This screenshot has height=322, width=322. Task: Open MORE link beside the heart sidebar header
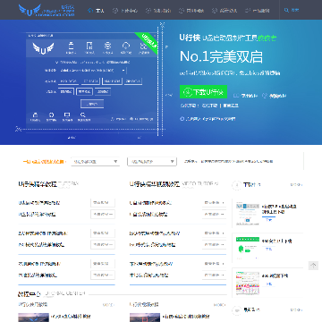click(x=296, y=310)
